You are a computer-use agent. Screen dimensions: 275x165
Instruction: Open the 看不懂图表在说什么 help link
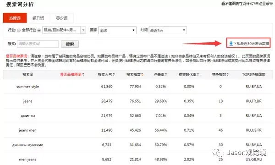pos(247,4)
